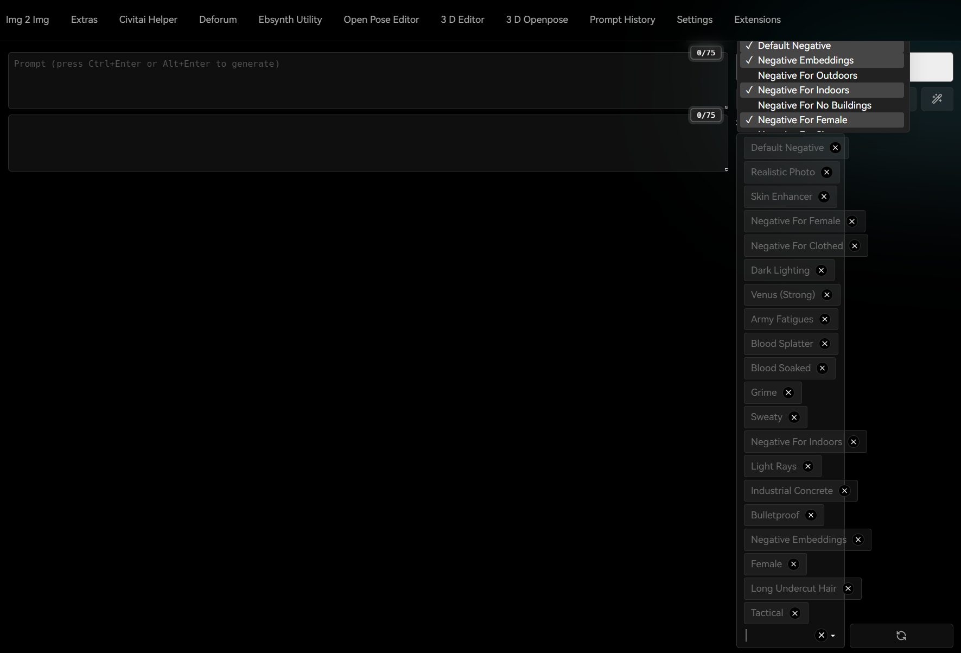Remove the Blood Splatter style tag
Screen dimensions: 961x653
[x=824, y=344]
